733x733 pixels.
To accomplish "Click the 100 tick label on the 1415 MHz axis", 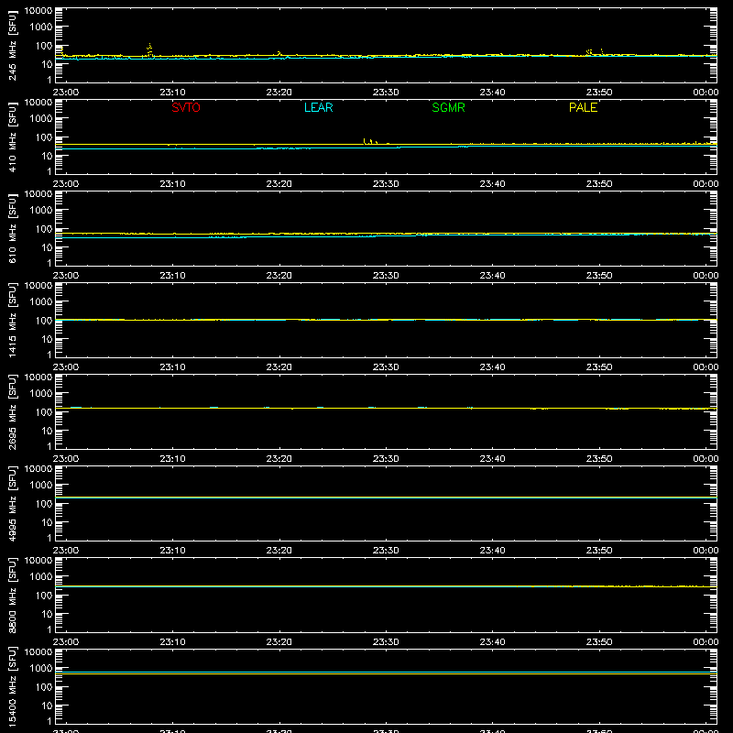I will click(44, 321).
